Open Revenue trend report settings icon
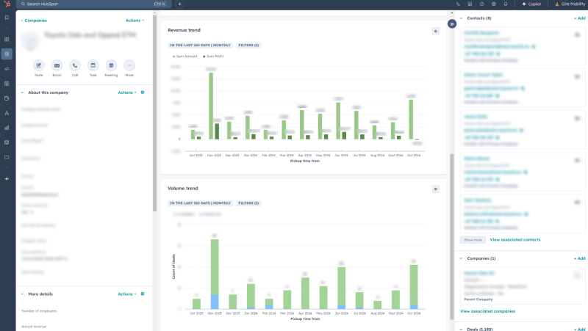 (x=435, y=31)
